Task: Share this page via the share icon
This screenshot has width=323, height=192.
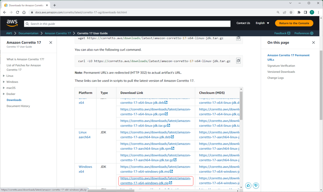Action: 285,12
